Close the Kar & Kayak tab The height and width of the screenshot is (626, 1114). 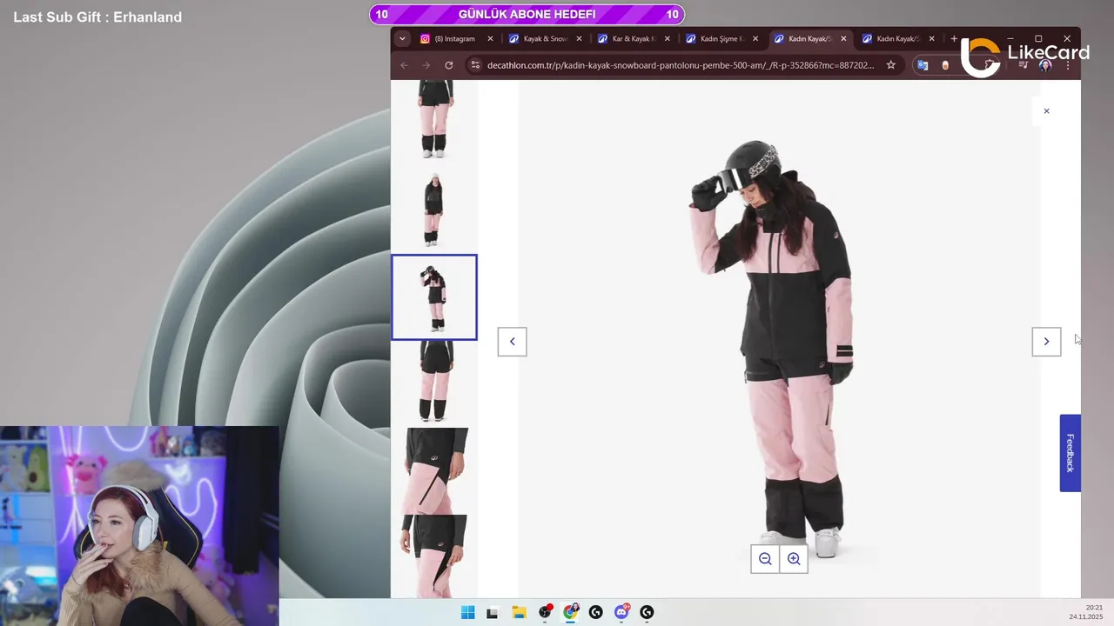click(668, 38)
